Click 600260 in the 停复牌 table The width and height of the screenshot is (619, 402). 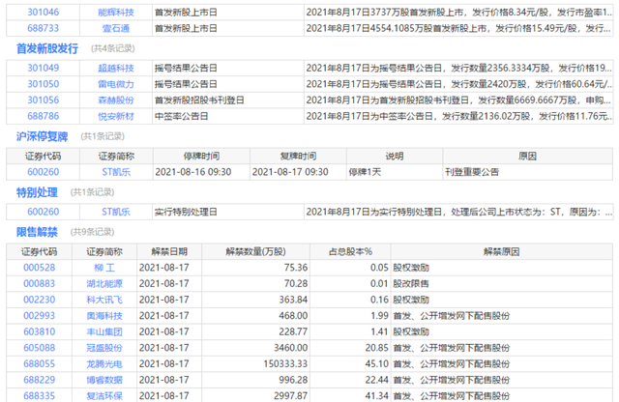click(x=43, y=172)
